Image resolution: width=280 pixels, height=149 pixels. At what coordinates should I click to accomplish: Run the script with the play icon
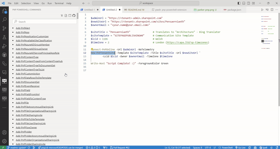[262, 10]
